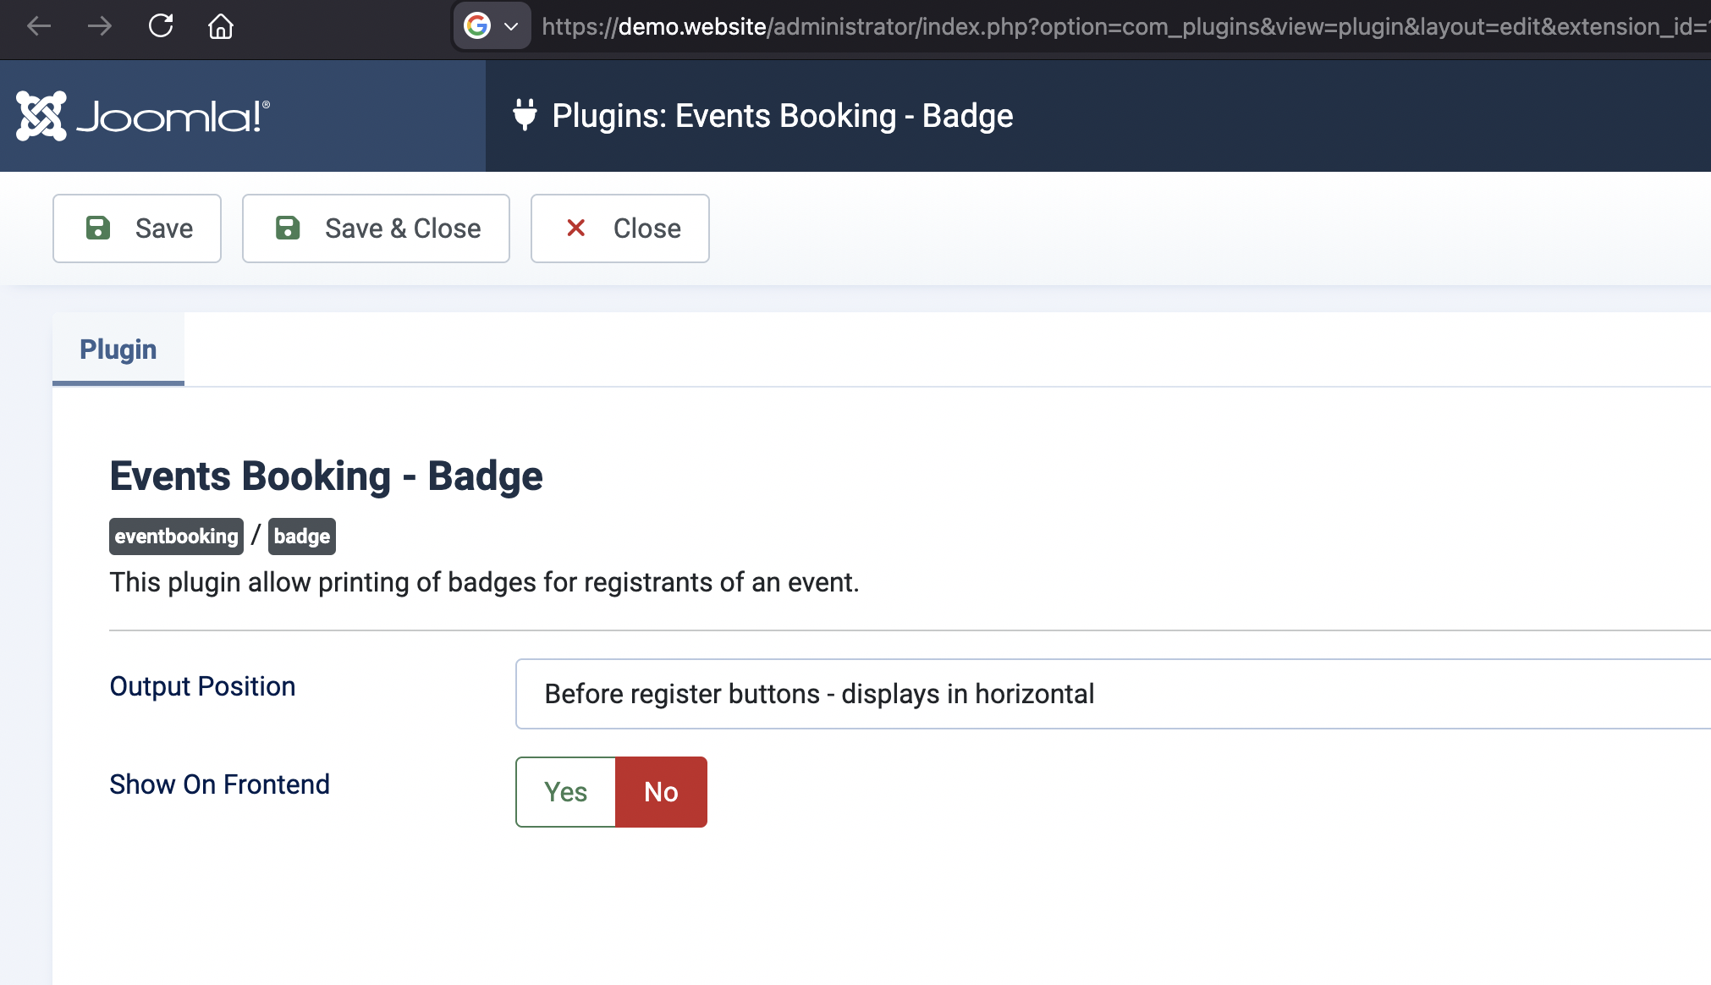Switch to the Plugin tab
Screen dimensions: 1711x985
click(x=118, y=349)
